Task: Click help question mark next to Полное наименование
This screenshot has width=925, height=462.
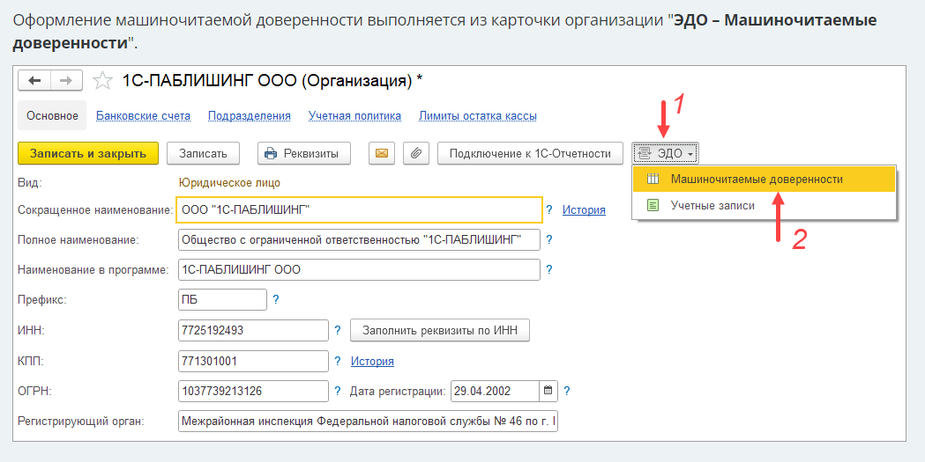Action: (x=549, y=240)
